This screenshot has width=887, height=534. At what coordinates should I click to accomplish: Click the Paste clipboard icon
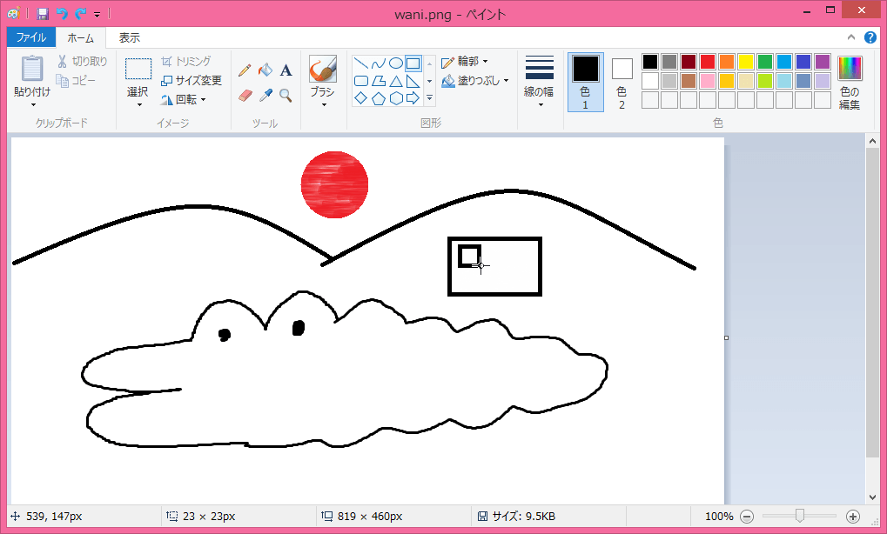tap(32, 69)
